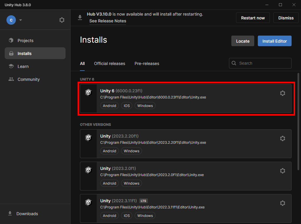
Task: Click Restart now button
Action: (253, 18)
